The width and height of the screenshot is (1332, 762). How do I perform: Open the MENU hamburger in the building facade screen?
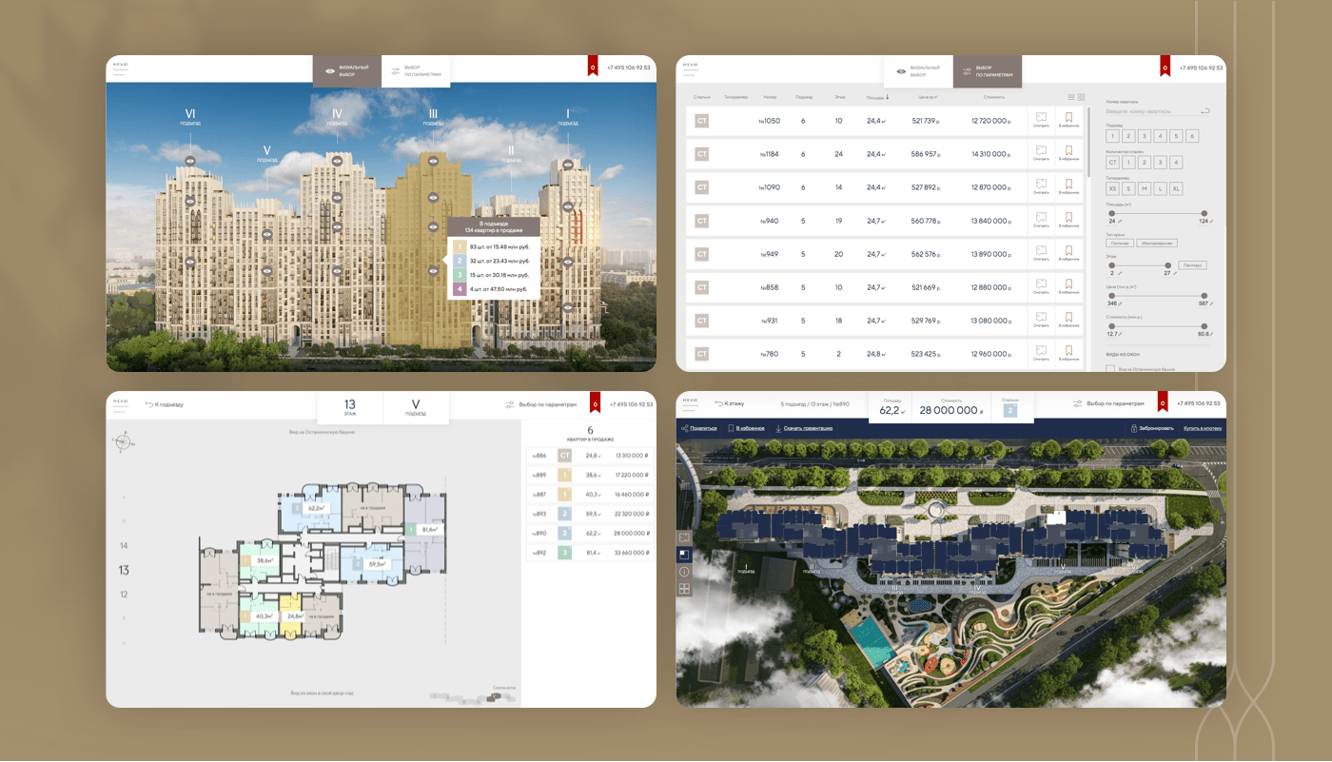[120, 68]
